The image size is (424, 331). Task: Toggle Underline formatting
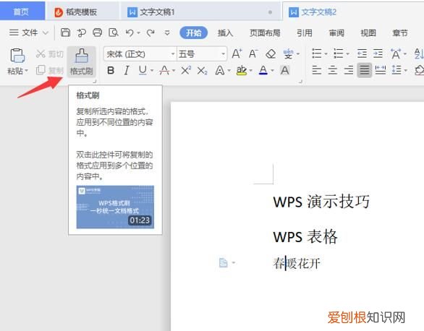coord(143,71)
